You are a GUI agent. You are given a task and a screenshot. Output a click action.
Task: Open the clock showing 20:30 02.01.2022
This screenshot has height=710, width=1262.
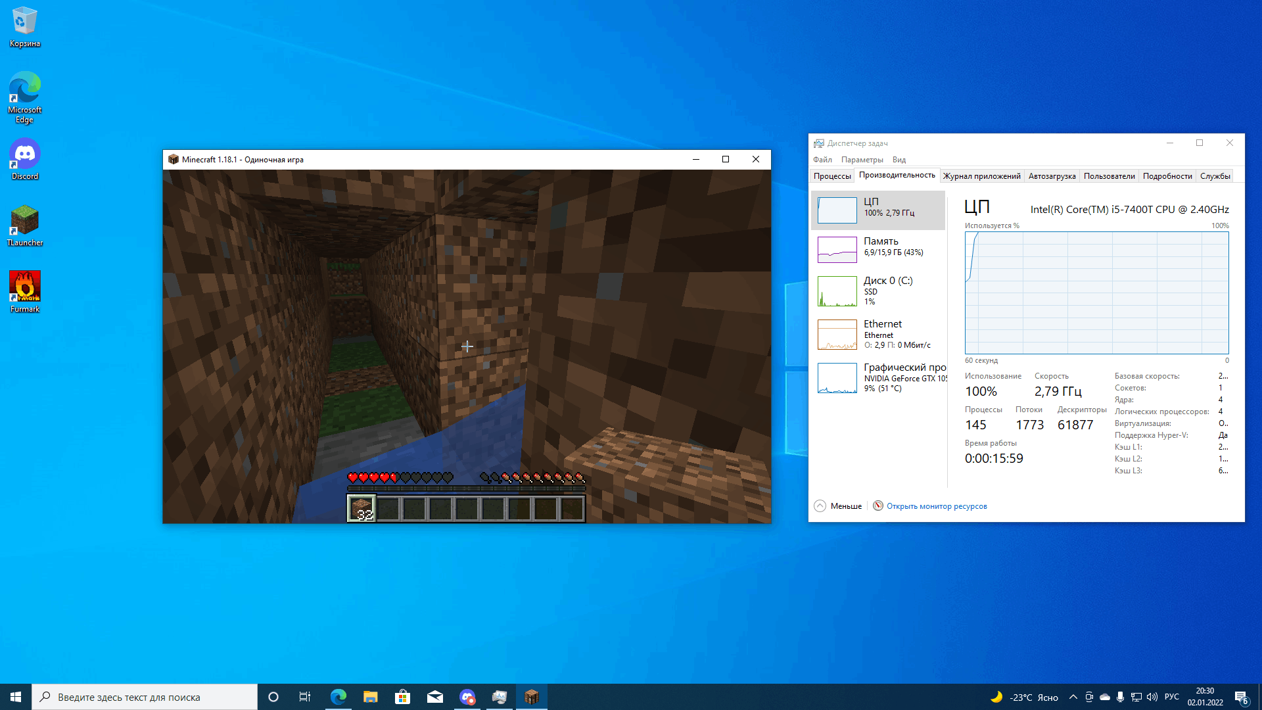click(1205, 697)
